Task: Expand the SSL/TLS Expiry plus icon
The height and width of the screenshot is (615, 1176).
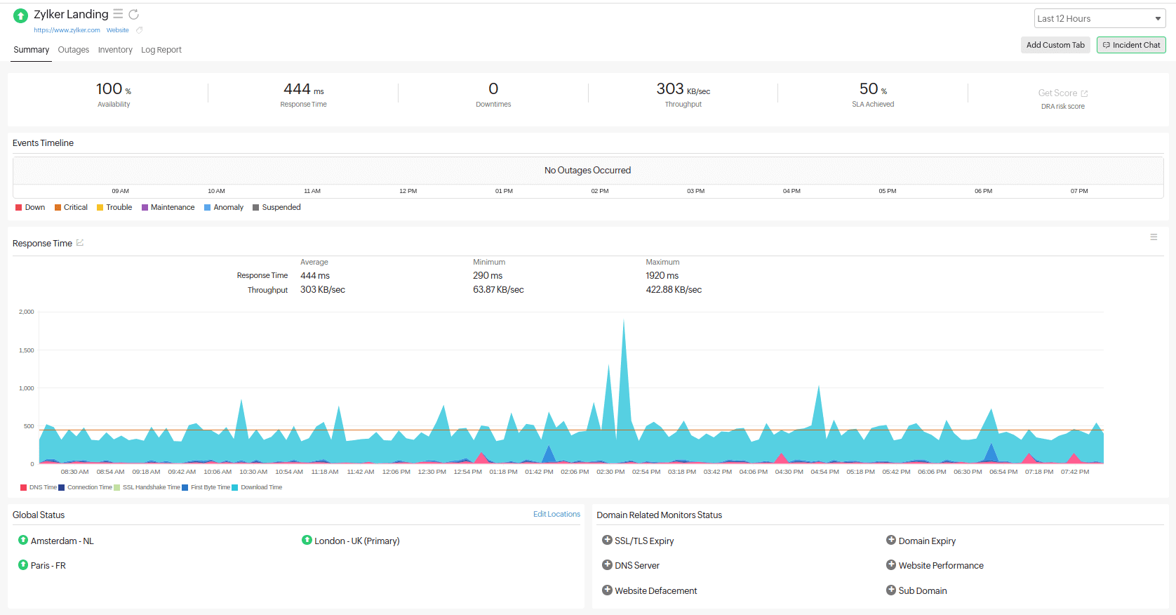Action: point(607,540)
